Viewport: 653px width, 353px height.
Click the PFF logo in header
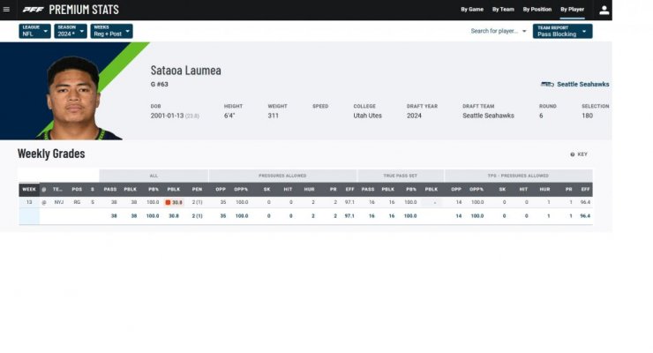pyautogui.click(x=33, y=10)
